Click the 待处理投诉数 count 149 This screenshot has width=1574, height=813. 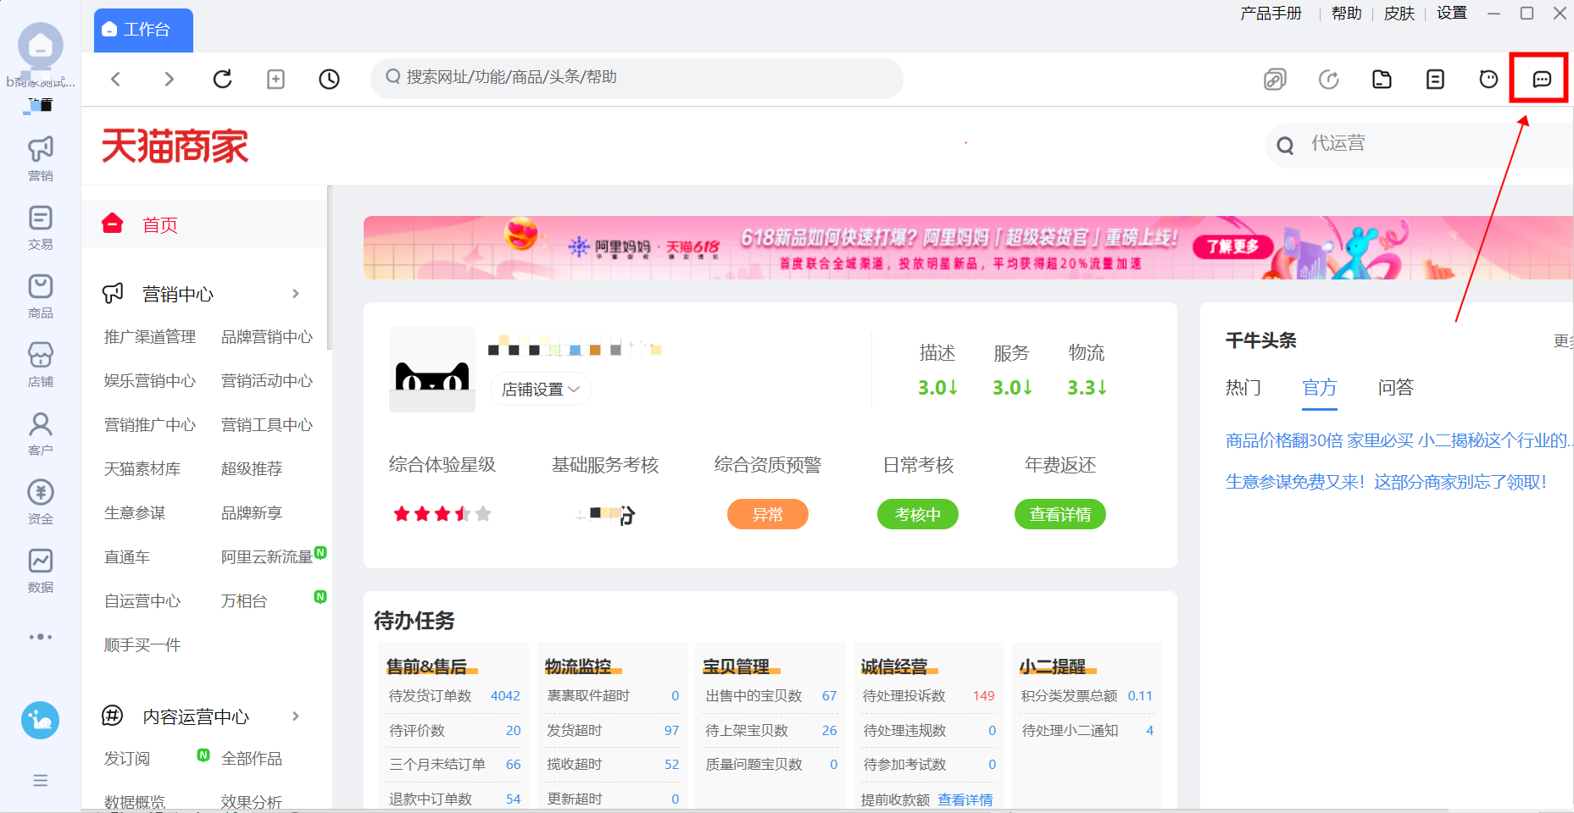(x=983, y=696)
